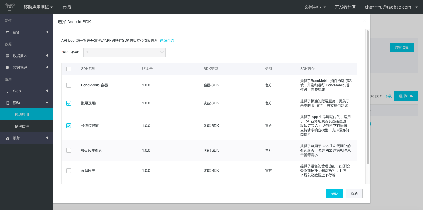Open the 文档中心 dropdown menu
Image resolution: width=423 pixels, height=210 pixels.
(315, 7)
